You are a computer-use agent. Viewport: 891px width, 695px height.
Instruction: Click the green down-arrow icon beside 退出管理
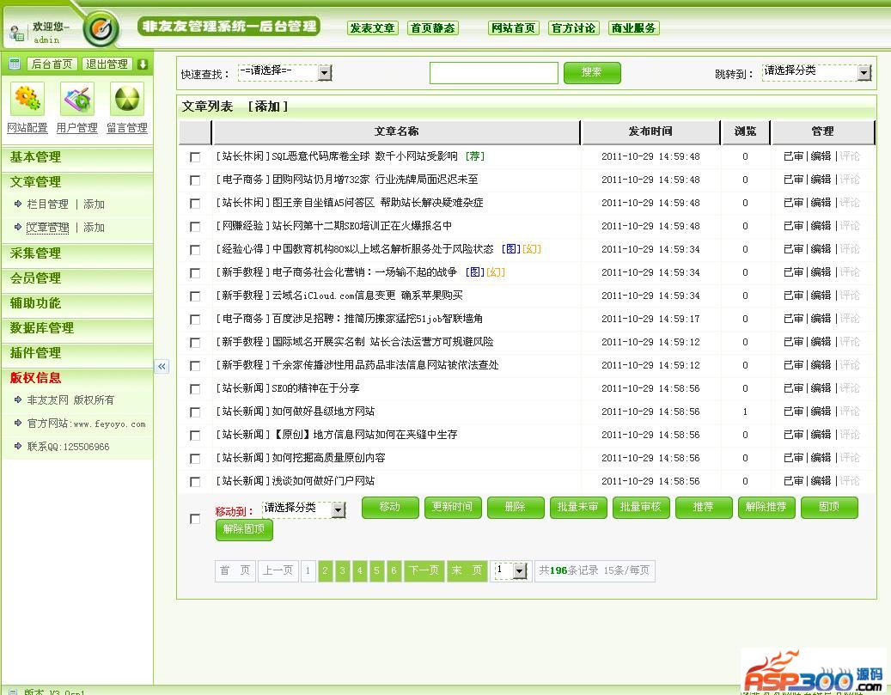(x=143, y=64)
